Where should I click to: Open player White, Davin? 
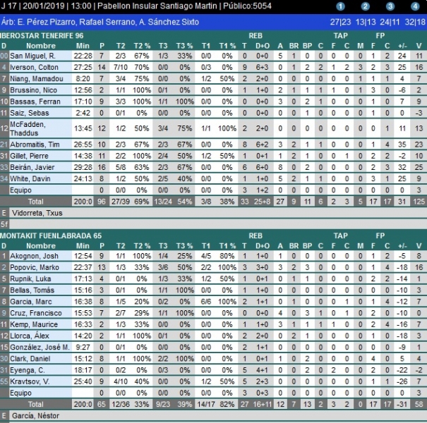tap(30, 179)
